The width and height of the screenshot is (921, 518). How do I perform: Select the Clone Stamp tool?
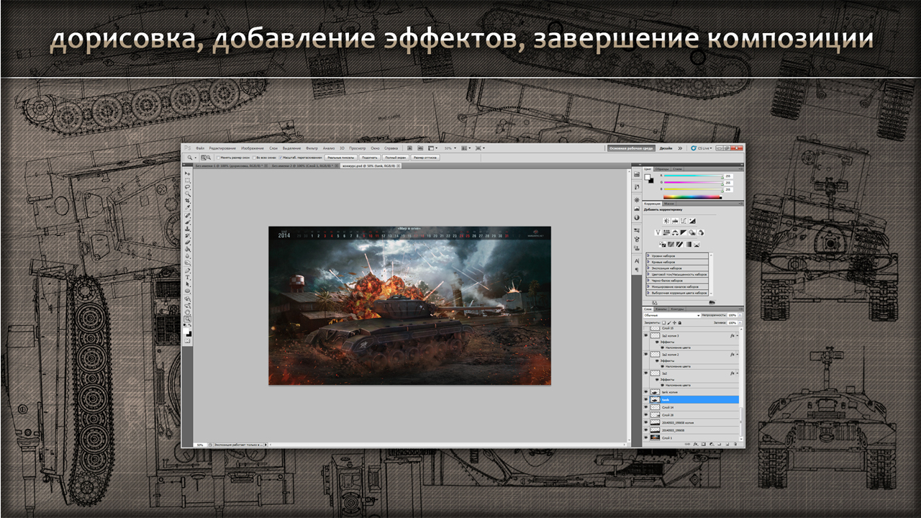(x=188, y=229)
